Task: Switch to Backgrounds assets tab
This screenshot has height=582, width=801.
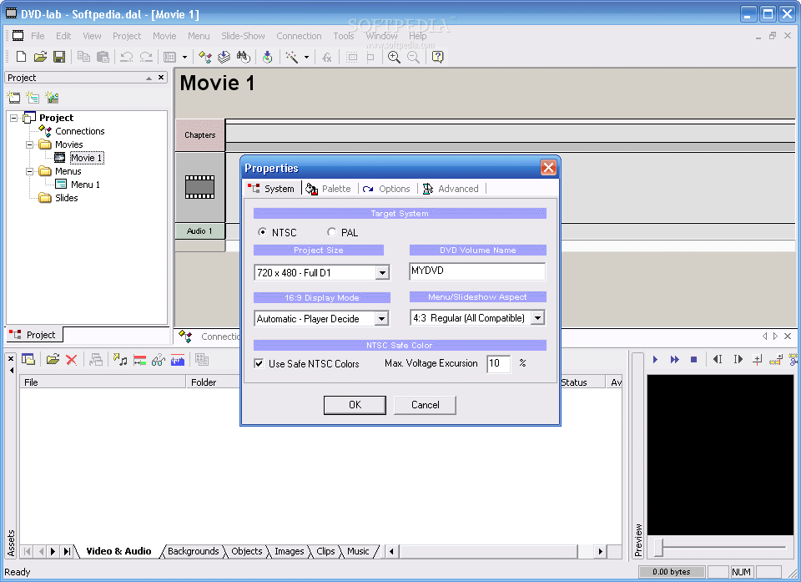Action: (193, 551)
